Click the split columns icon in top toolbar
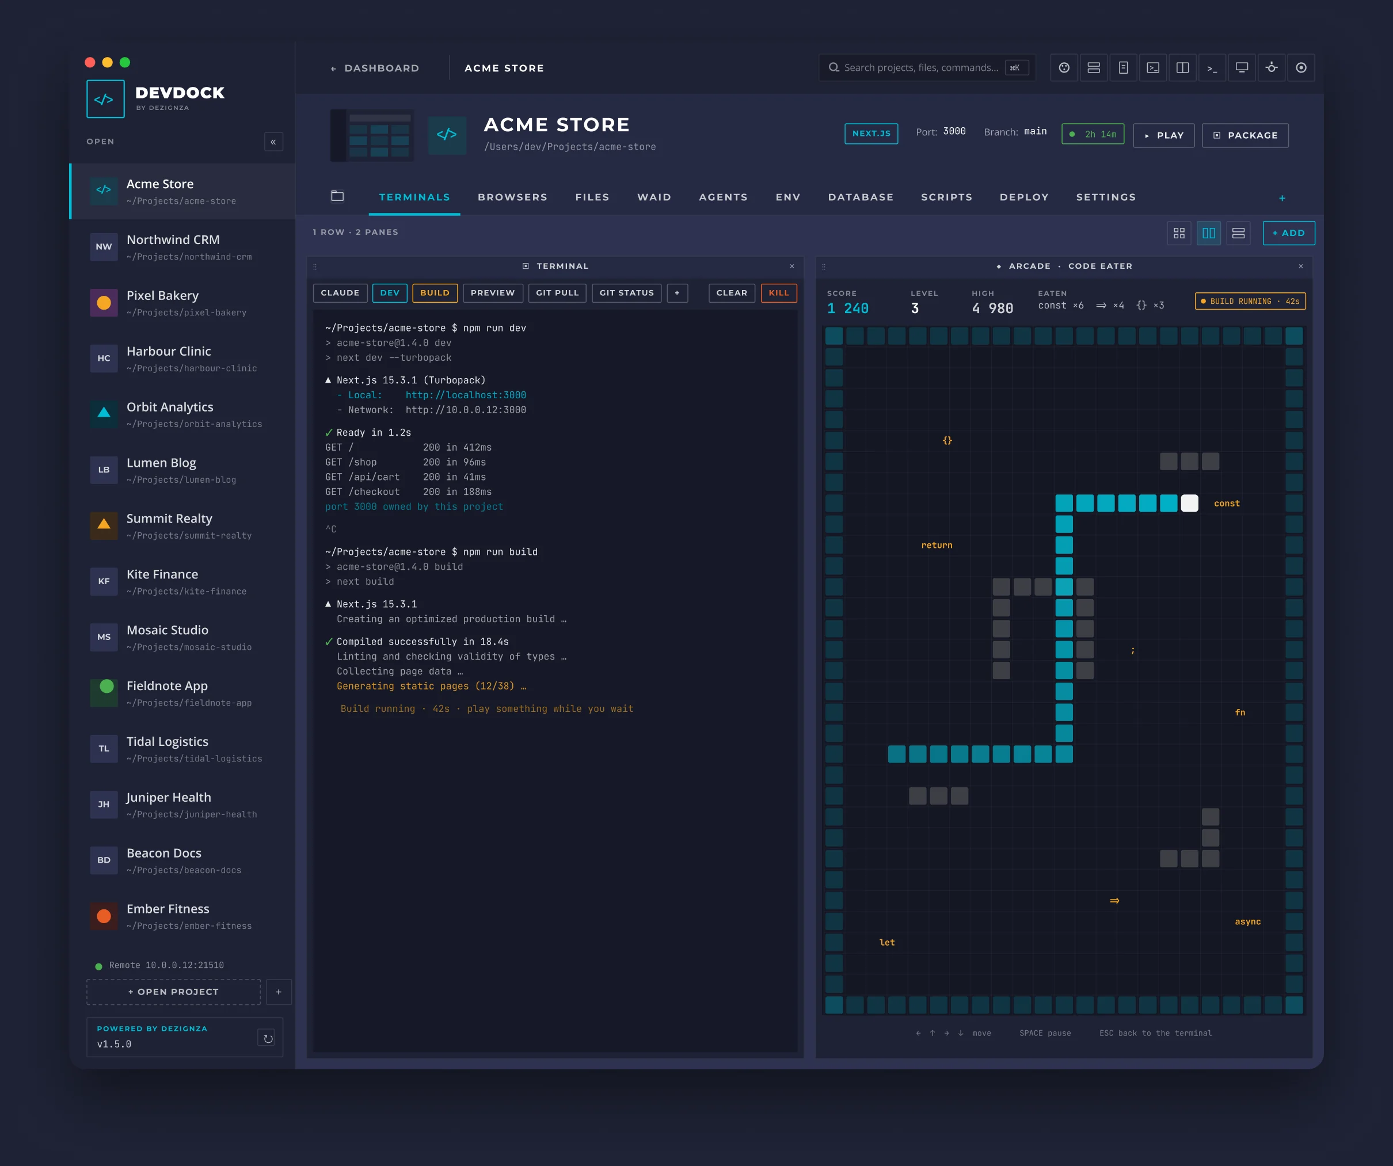The width and height of the screenshot is (1393, 1166). pos(1183,68)
